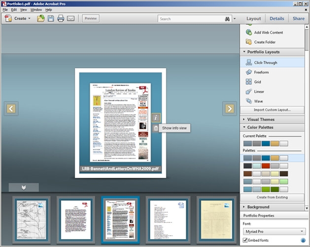The image size is (310, 247).
Task: Choose the palette ending in light green
Action: click(266, 181)
